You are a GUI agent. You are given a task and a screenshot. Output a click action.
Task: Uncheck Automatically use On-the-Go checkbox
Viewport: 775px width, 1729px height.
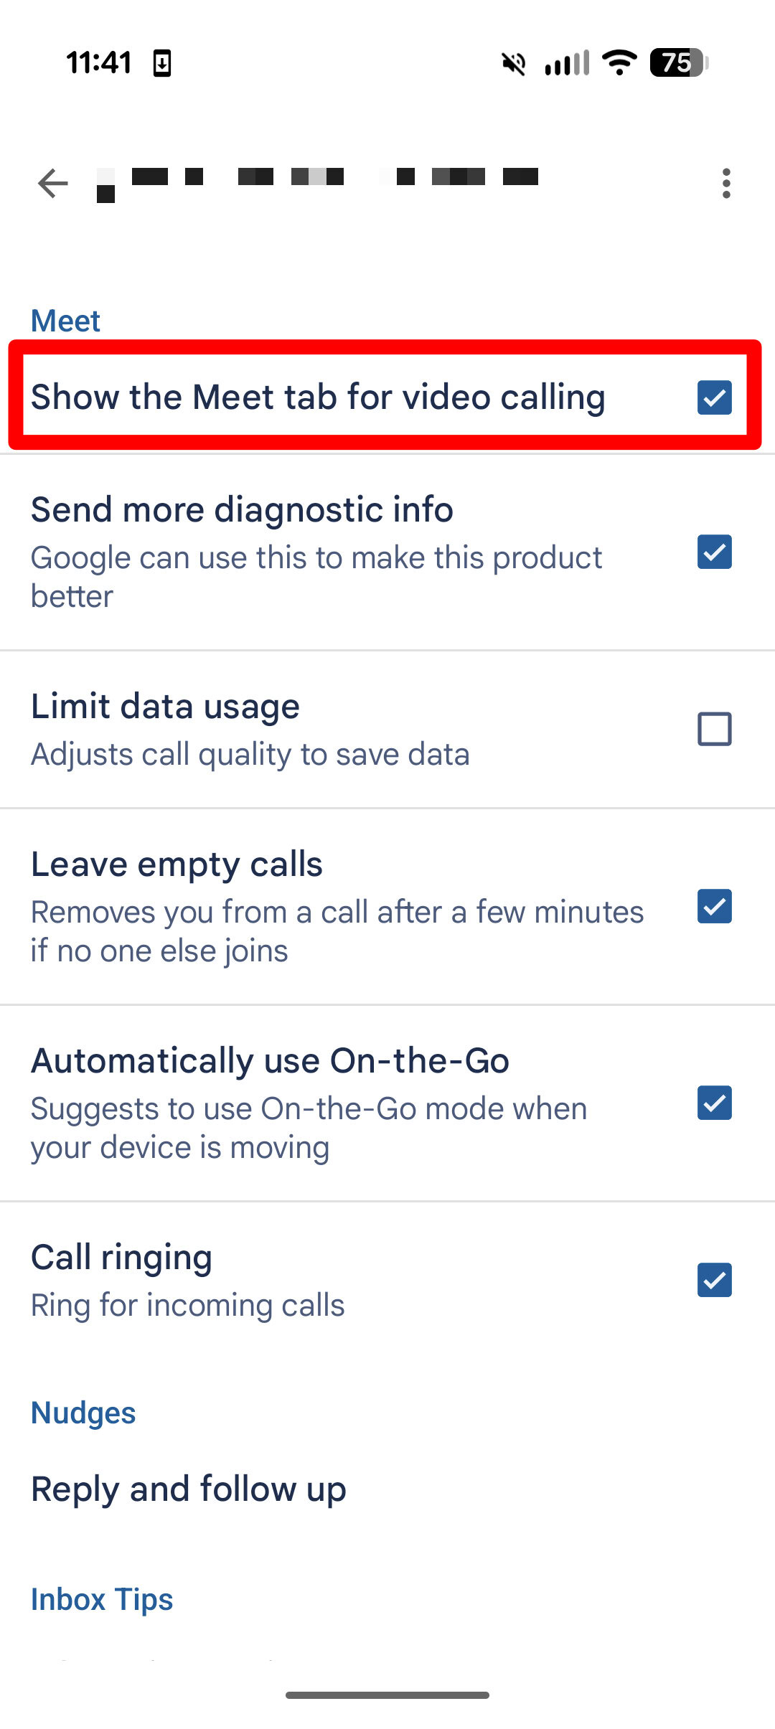tap(714, 1103)
